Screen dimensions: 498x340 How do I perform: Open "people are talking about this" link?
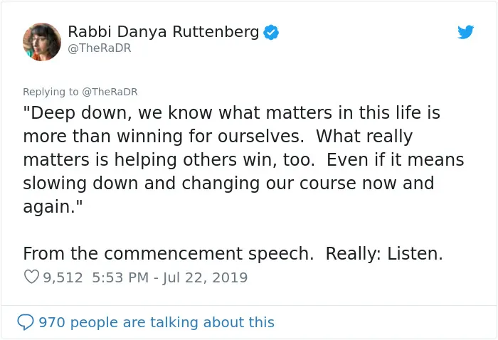click(172, 322)
